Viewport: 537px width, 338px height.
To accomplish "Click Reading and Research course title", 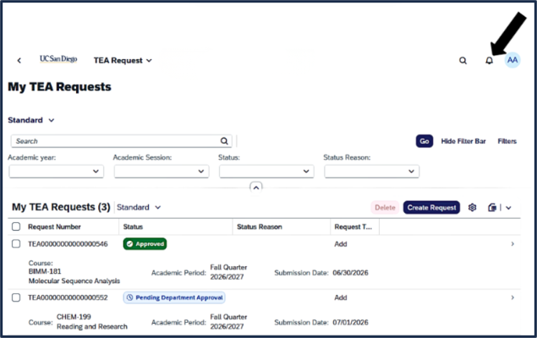I will [92, 326].
